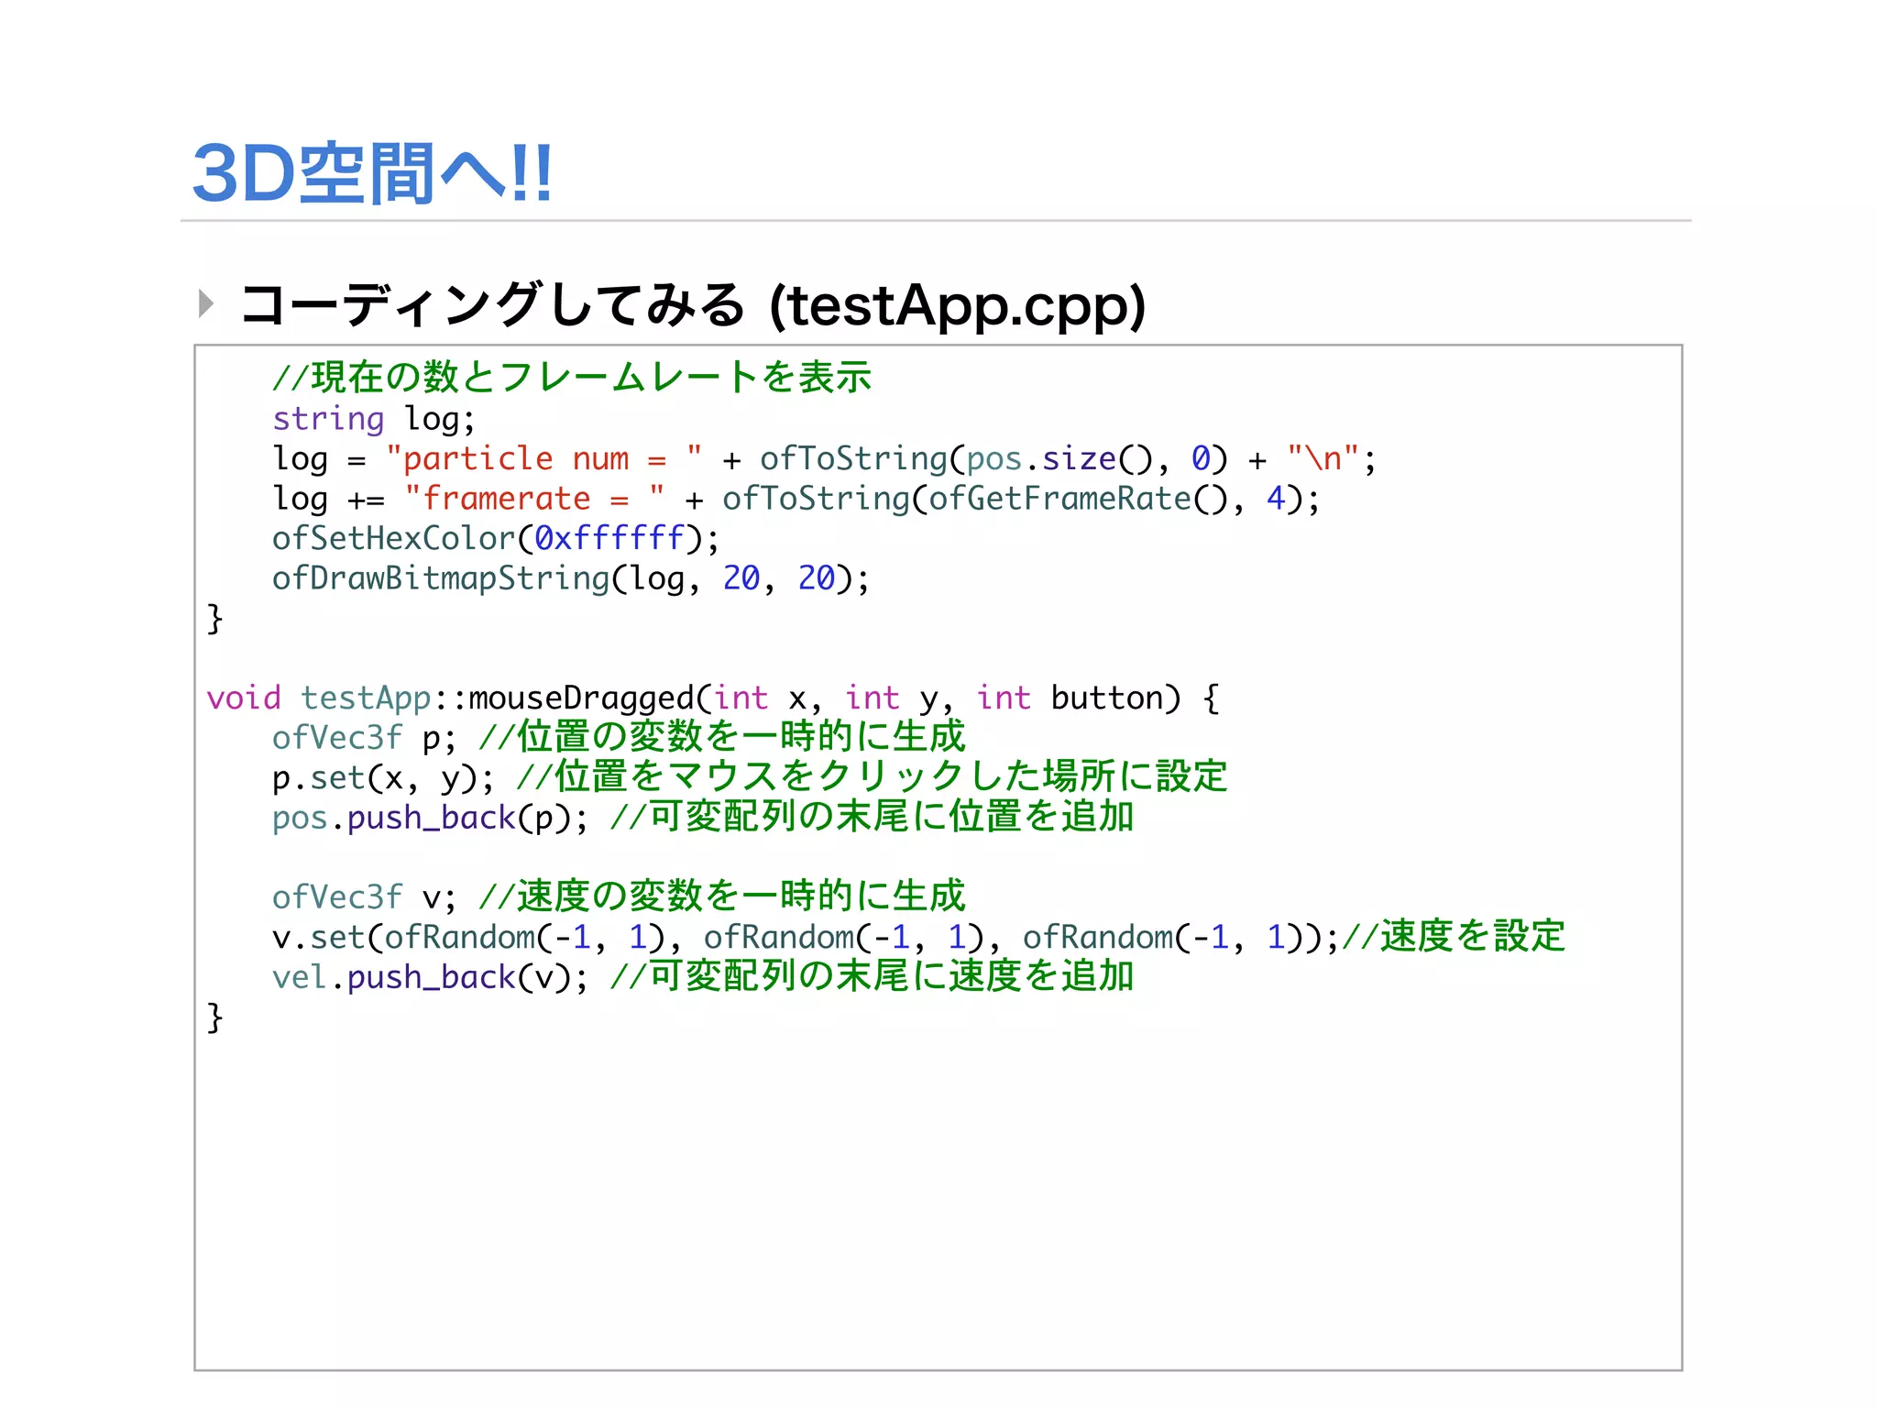
Task: Click comment "//位置をマウスをクリックした場所に設定"
Action: [872, 777]
